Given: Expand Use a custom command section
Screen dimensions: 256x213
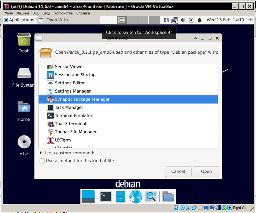Looking at the screenshot, I should pos(67,153).
